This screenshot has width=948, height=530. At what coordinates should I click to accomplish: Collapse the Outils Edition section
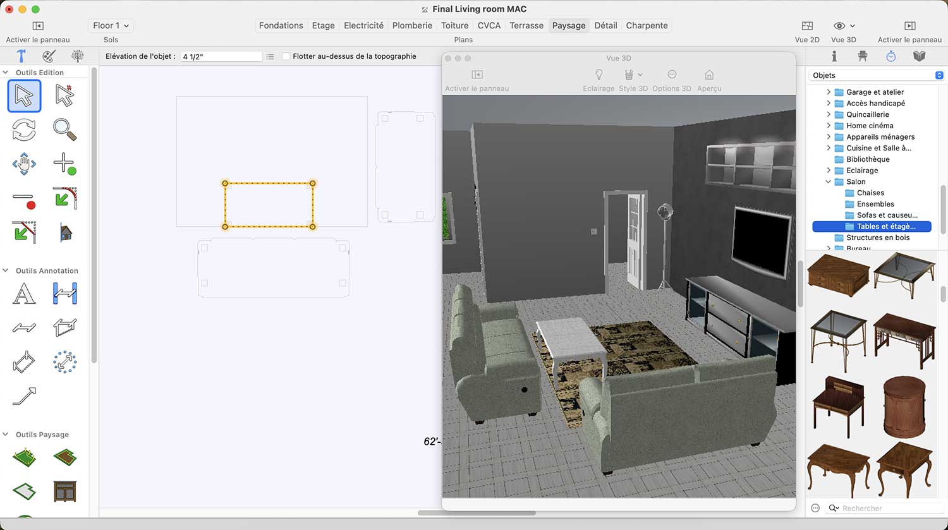click(x=6, y=73)
